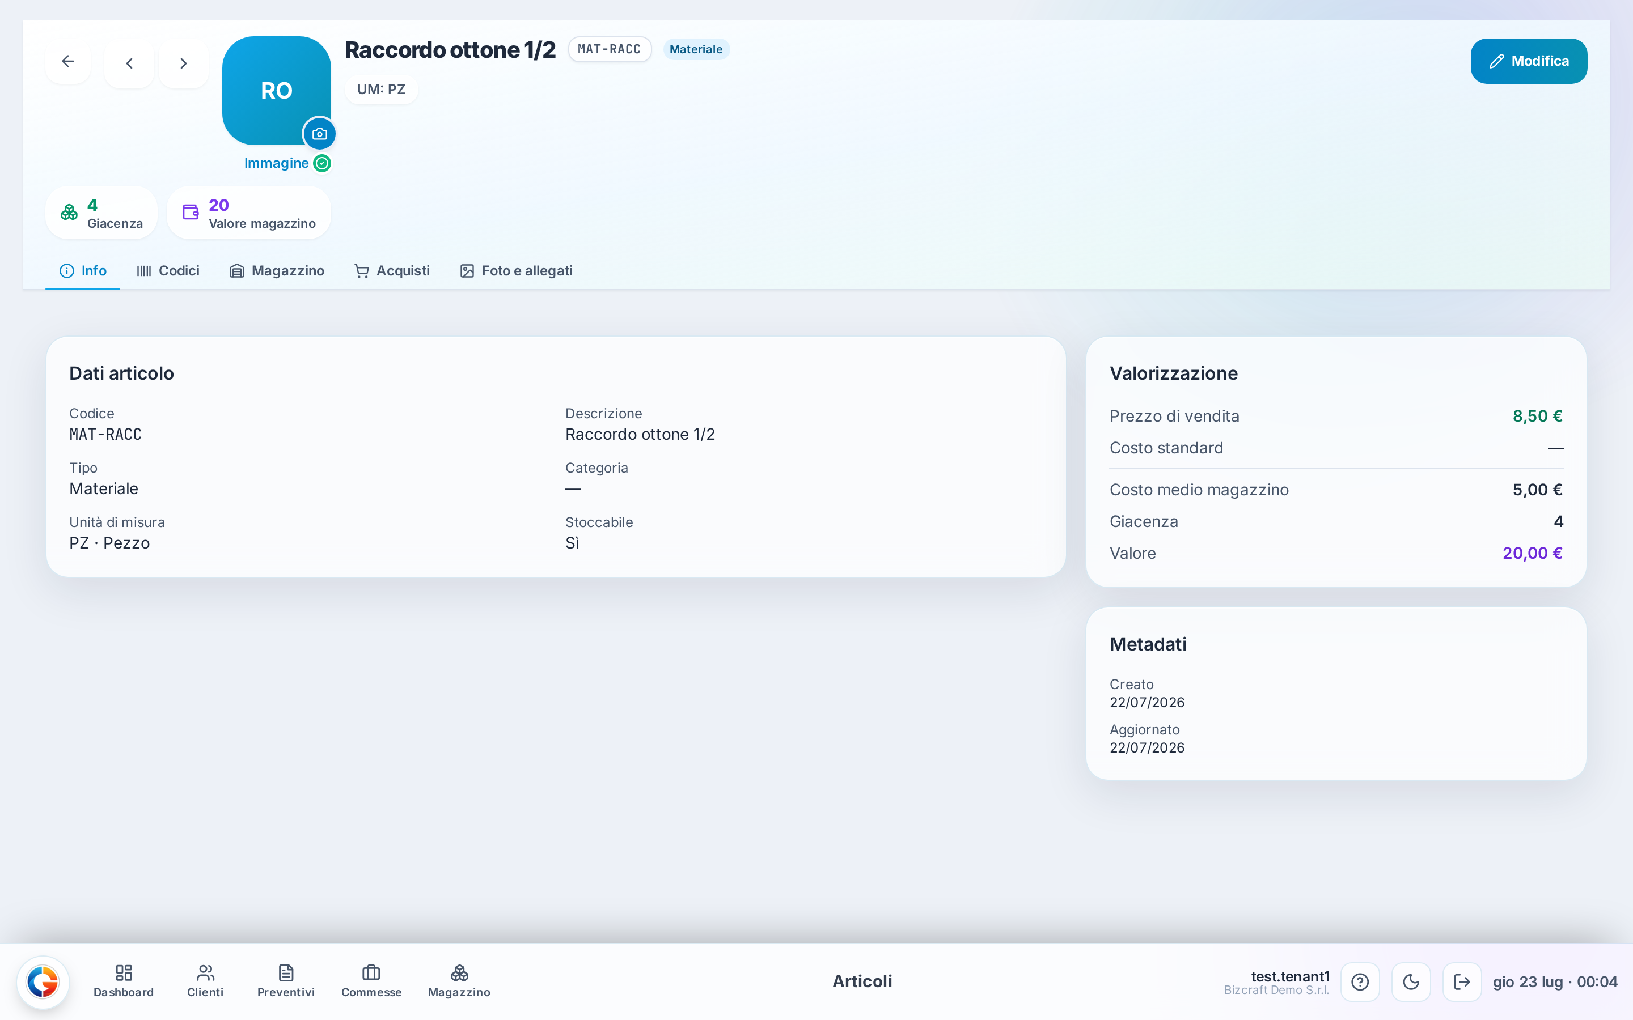Click the Dati articolo heading

[121, 374]
